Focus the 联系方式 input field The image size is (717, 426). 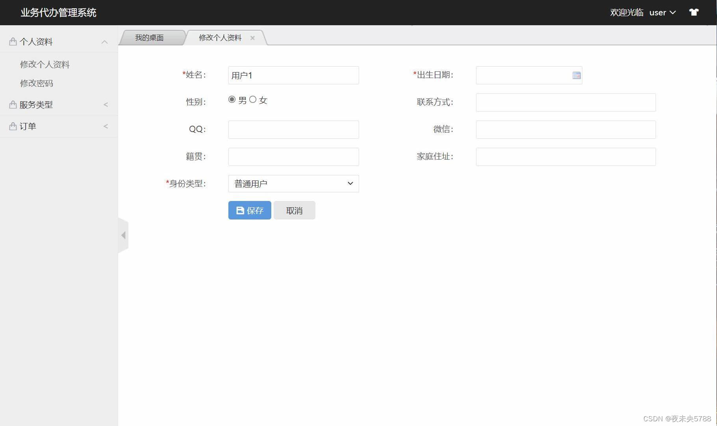[x=566, y=102]
